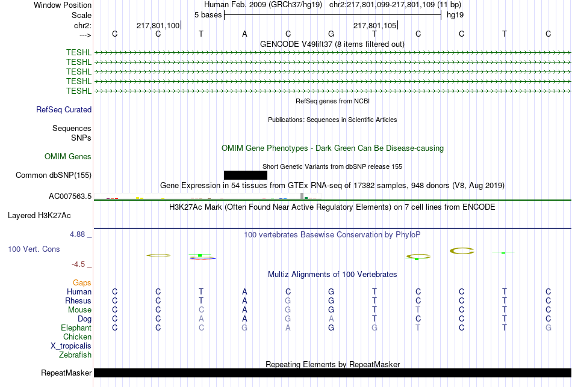Image resolution: width=572 pixels, height=387 pixels.
Task: Open the Layered H3K27Ac track label
Action: tap(39, 216)
